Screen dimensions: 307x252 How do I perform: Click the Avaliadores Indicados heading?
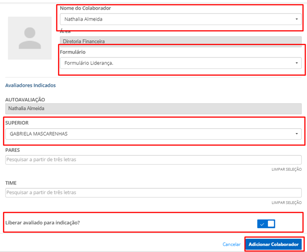click(30, 85)
